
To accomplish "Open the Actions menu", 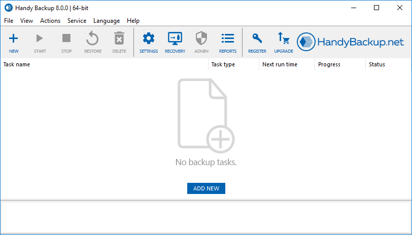I will point(50,21).
